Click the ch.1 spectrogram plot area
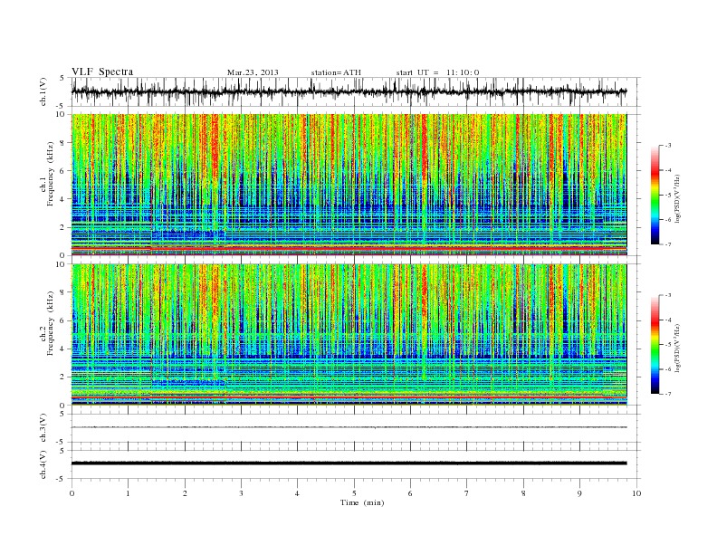 (349, 185)
